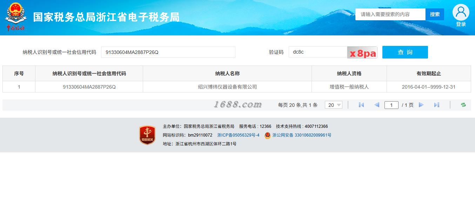Click the address 浙江省杭州市西湖区体环二路1号
The width and height of the screenshot is (475, 207).
[x=206, y=144]
